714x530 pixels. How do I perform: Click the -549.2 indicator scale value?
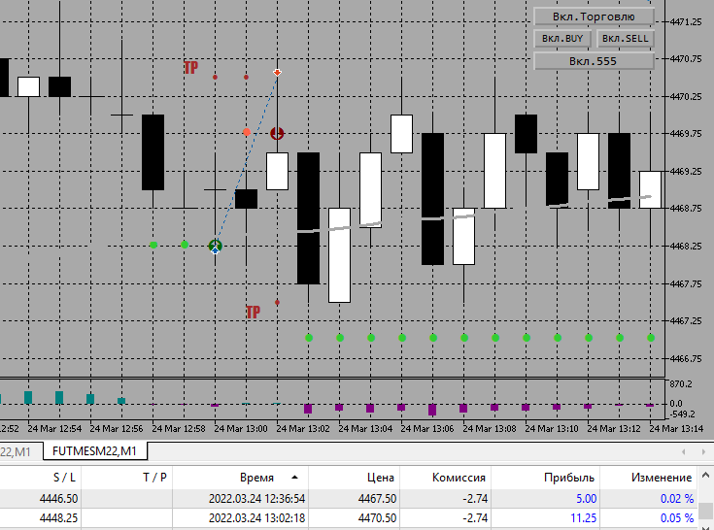coord(682,414)
